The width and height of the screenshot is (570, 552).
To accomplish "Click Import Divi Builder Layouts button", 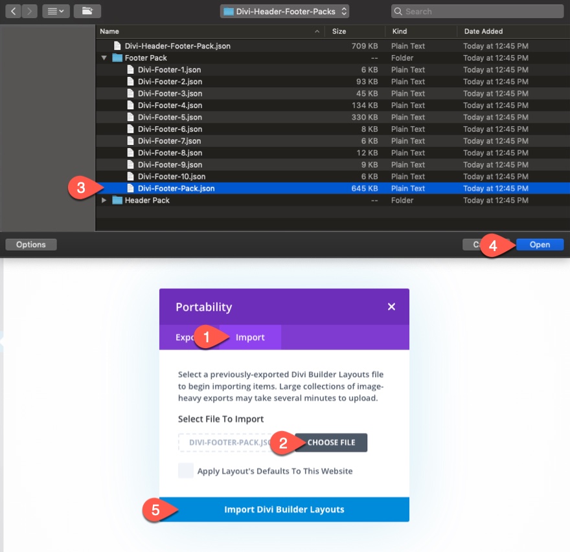I will pos(284,509).
